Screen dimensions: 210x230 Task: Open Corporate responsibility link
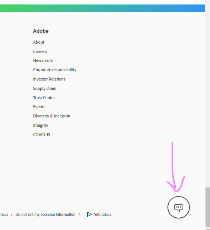point(55,70)
